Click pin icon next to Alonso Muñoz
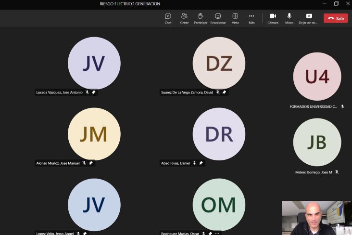Image resolution: width=352 pixels, height=235 pixels. pos(91,163)
